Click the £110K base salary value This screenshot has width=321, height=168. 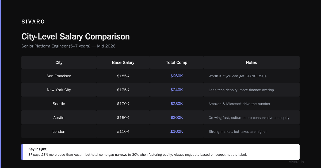[x=123, y=131]
